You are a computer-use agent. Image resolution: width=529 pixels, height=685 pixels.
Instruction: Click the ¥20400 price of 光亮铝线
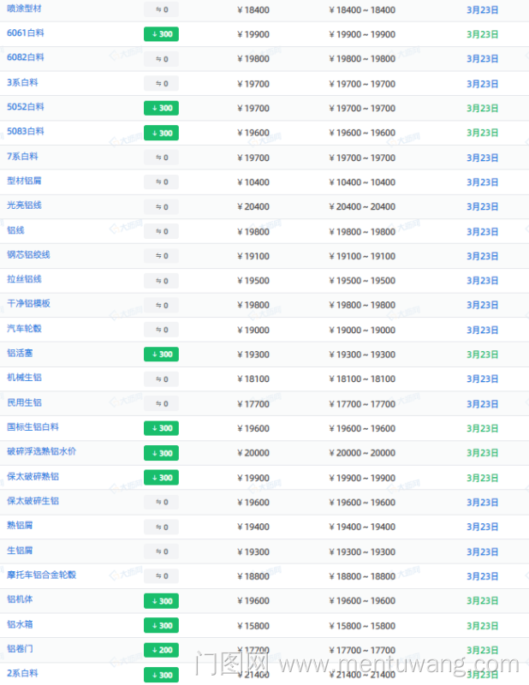(x=253, y=207)
